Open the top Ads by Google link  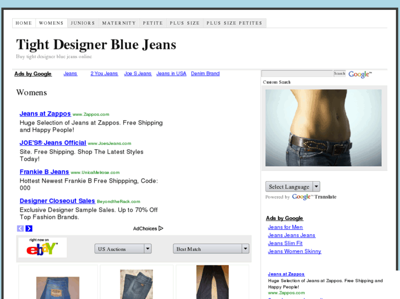(33, 74)
